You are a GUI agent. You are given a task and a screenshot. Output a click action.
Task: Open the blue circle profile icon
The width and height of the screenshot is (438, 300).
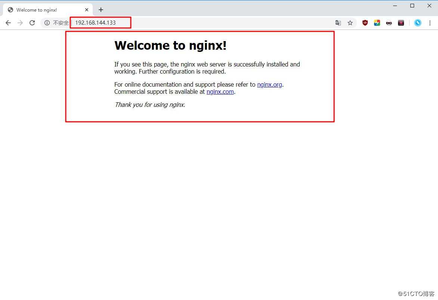(417, 23)
